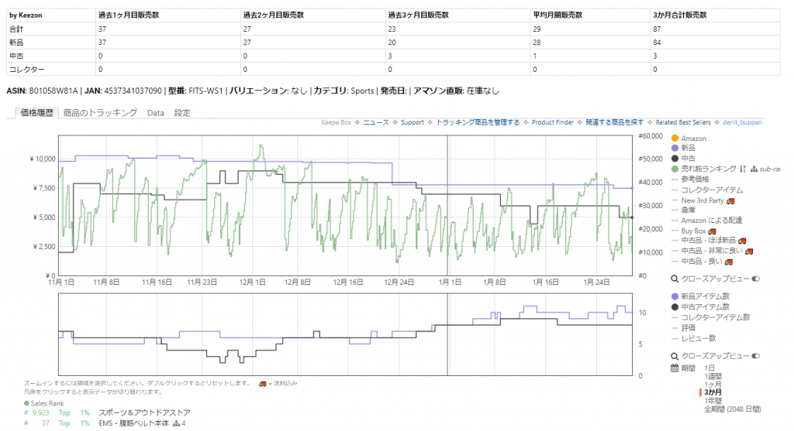Click the green 売れ筋ランキング legend circle
This screenshot has height=431, width=794.
(x=675, y=169)
